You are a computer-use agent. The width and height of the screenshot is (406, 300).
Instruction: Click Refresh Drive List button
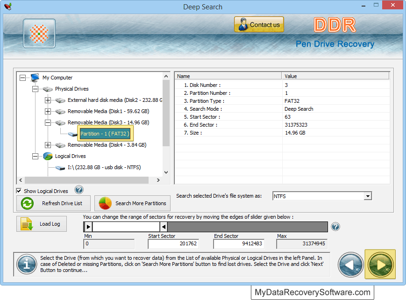click(53, 203)
